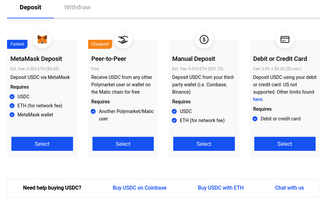Open the Buy USDC on Coinbase link
This screenshot has width=326, height=202.
click(x=139, y=188)
